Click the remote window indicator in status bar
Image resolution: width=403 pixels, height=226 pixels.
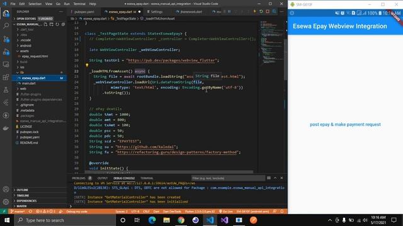coord(4,212)
